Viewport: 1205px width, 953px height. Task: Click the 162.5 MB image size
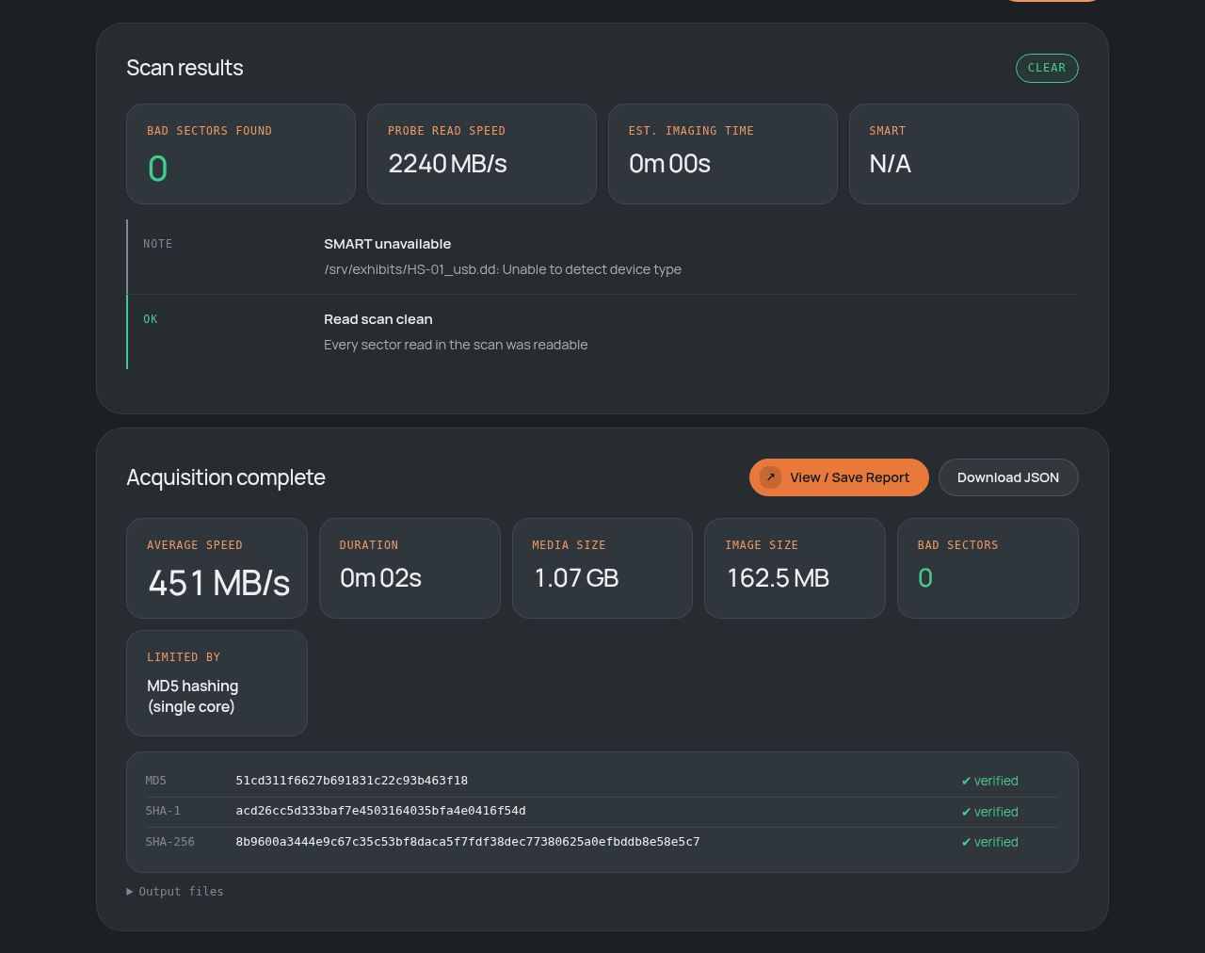click(778, 578)
